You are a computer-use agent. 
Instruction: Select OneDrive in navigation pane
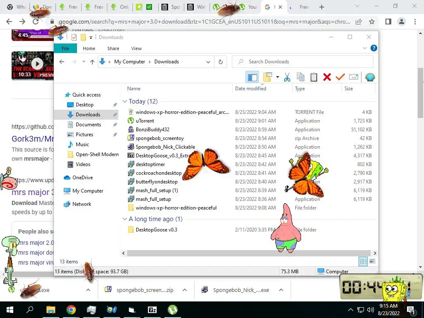click(x=78, y=177)
